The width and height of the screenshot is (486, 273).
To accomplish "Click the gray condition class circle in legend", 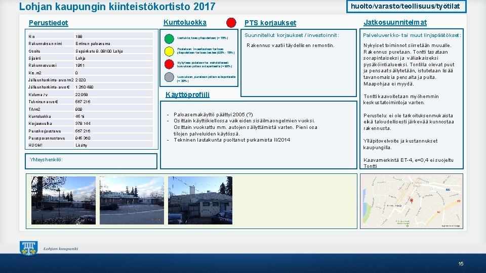I will [169, 77].
